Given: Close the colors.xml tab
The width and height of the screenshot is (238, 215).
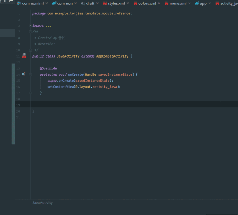Looking at the screenshot, I should tap(159, 3).
